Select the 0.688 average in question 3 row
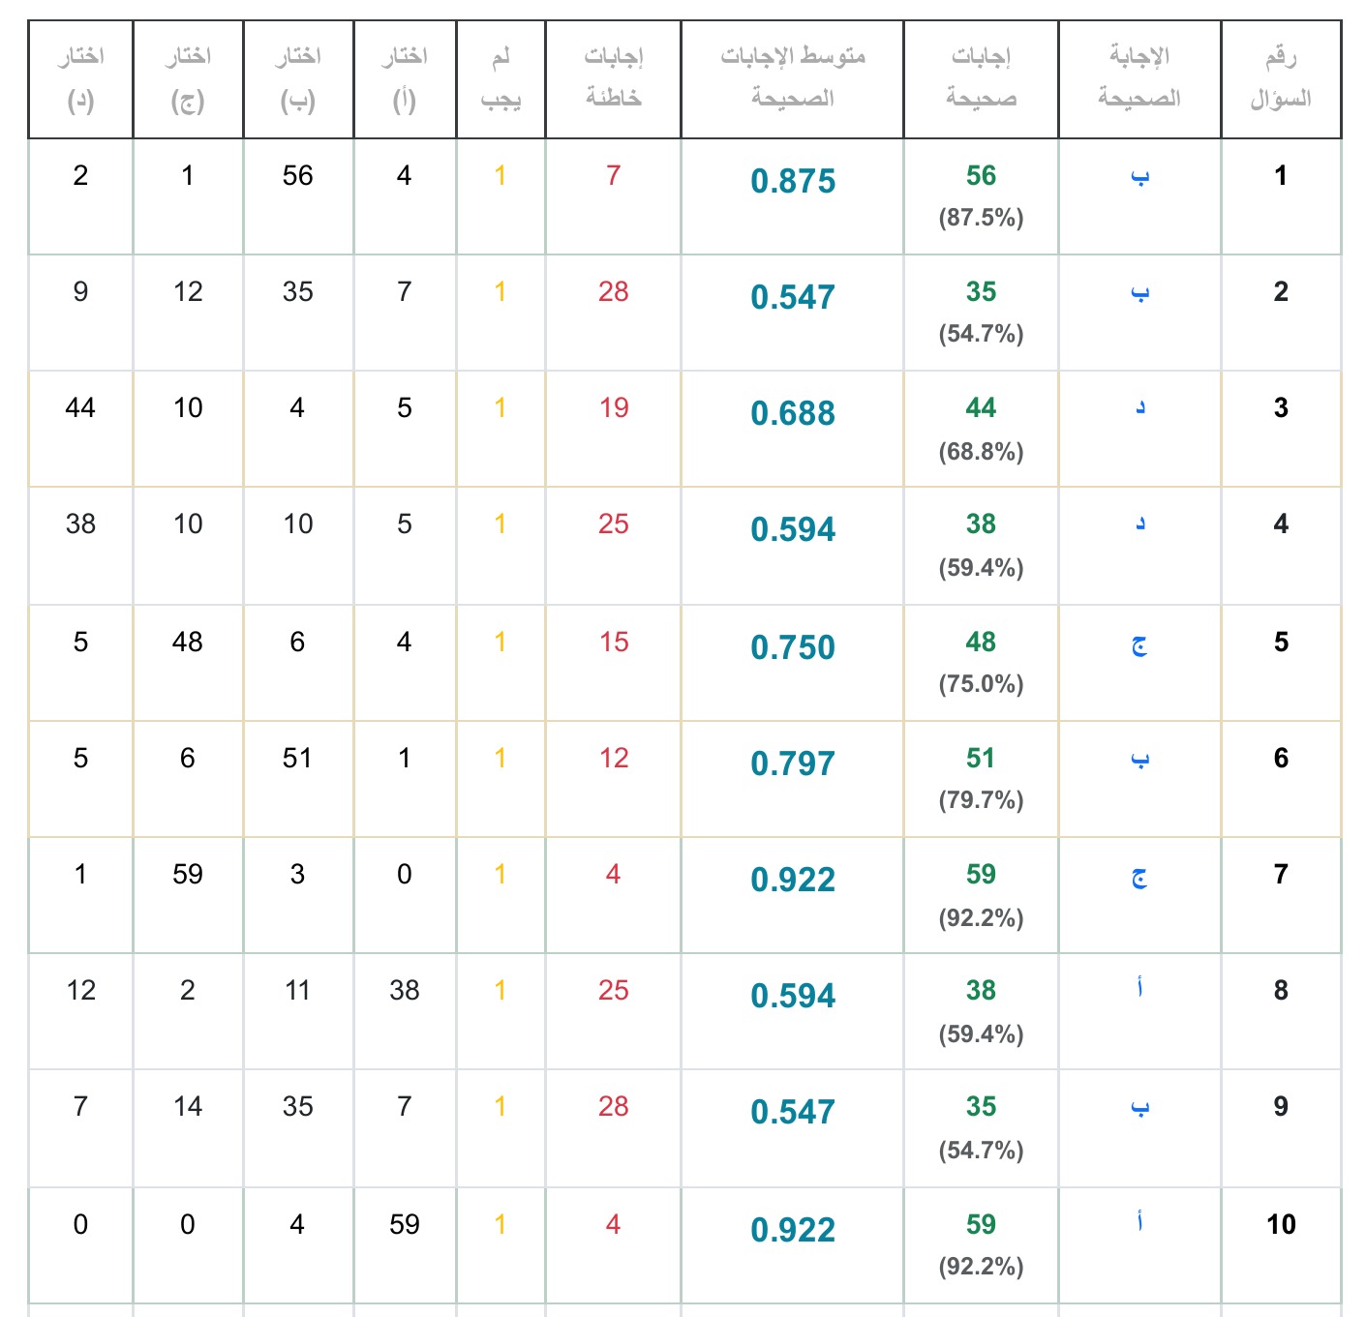The width and height of the screenshot is (1366, 1317). pyautogui.click(x=792, y=413)
